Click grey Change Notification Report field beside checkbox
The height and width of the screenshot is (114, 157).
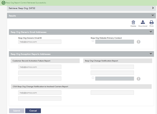(115, 79)
